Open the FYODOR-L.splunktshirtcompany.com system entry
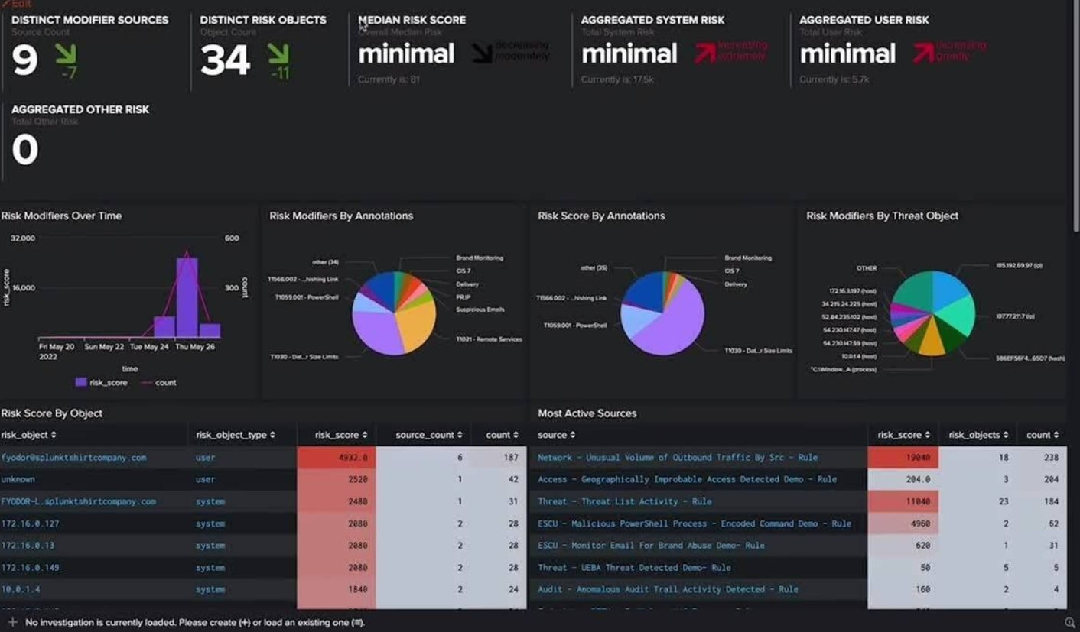Image resolution: width=1080 pixels, height=632 pixels. [x=79, y=502]
